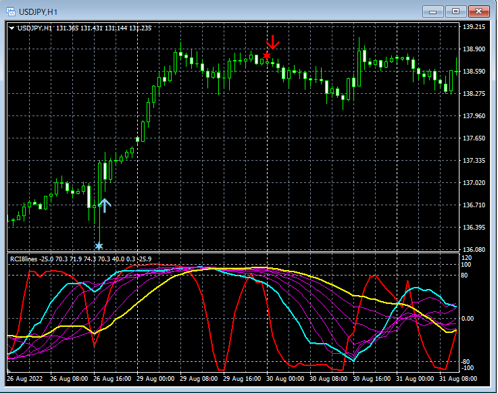
Task: Click the 30 Aug 08:00 time label
Action: point(328,379)
